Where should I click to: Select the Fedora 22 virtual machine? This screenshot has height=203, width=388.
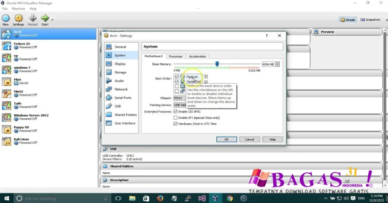click(48, 46)
